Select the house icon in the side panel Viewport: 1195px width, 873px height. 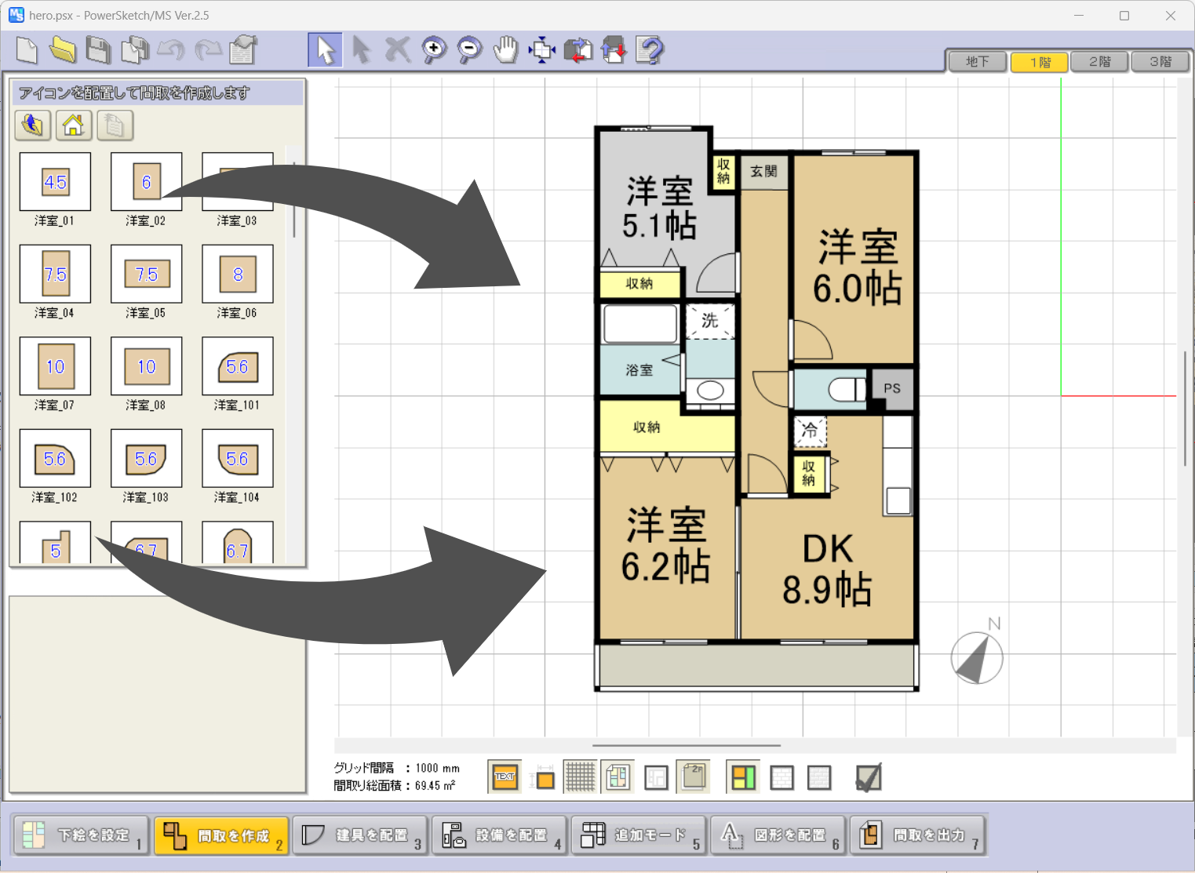(73, 125)
